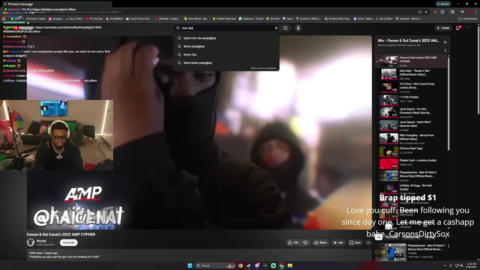Open the 'Wocky!' channel name link
Image resolution: width=480 pixels, height=270 pixels.
tap(41, 241)
